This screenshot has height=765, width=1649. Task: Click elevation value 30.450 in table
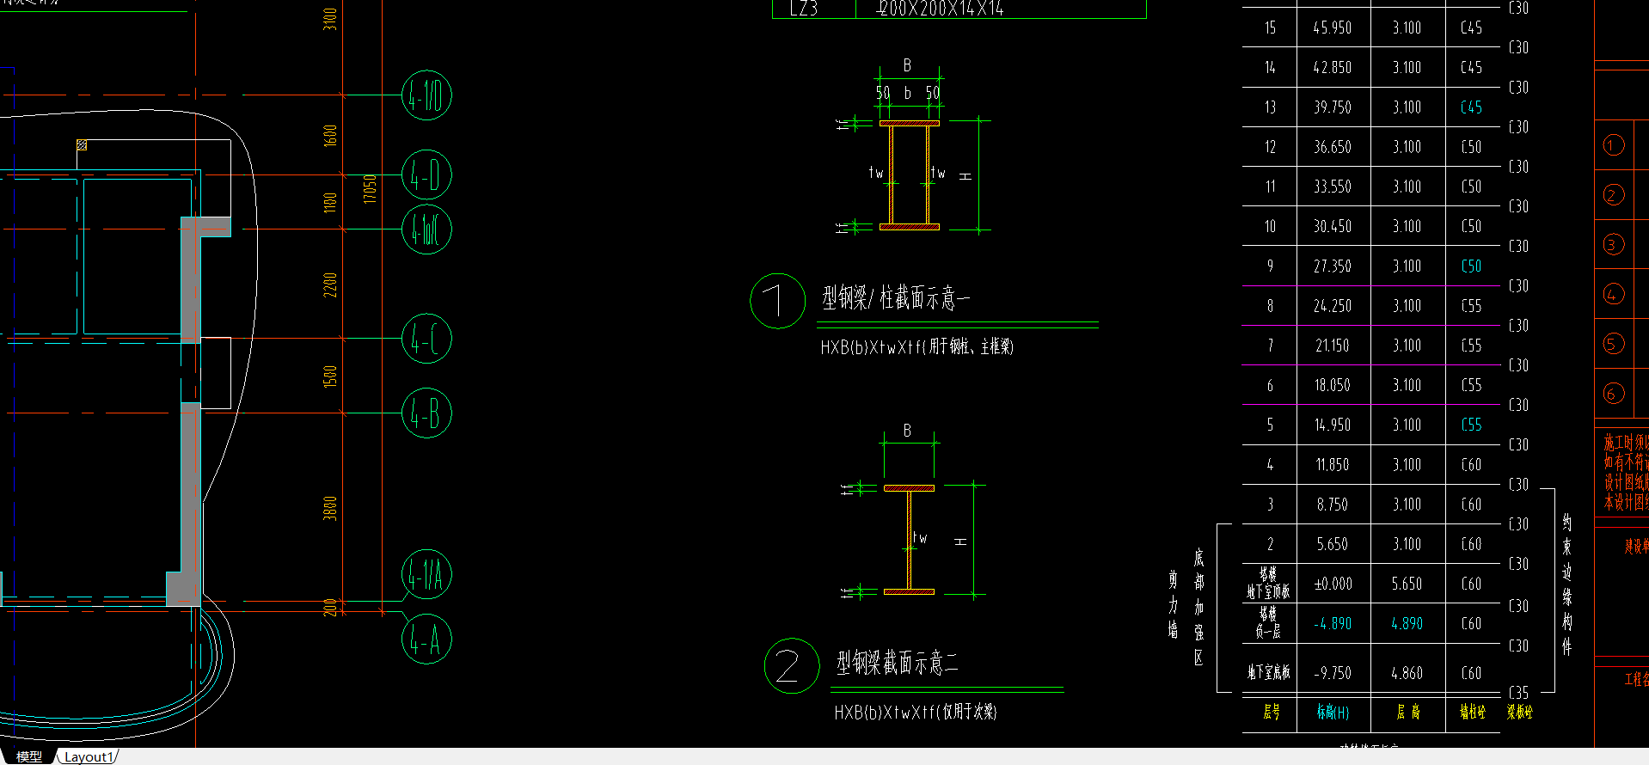click(1332, 226)
